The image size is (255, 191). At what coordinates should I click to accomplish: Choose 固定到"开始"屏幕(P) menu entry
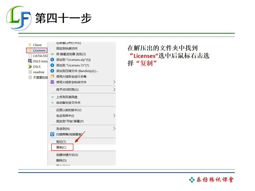tap(70, 121)
